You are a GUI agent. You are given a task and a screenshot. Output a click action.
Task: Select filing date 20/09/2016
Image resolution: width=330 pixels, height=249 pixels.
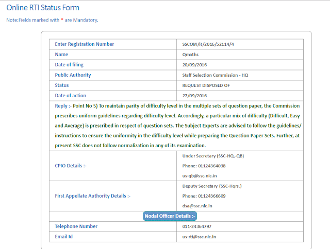194,65
